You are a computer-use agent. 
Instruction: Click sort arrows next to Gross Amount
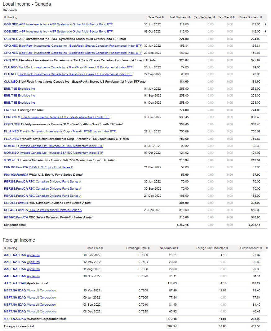pos(261,248)
